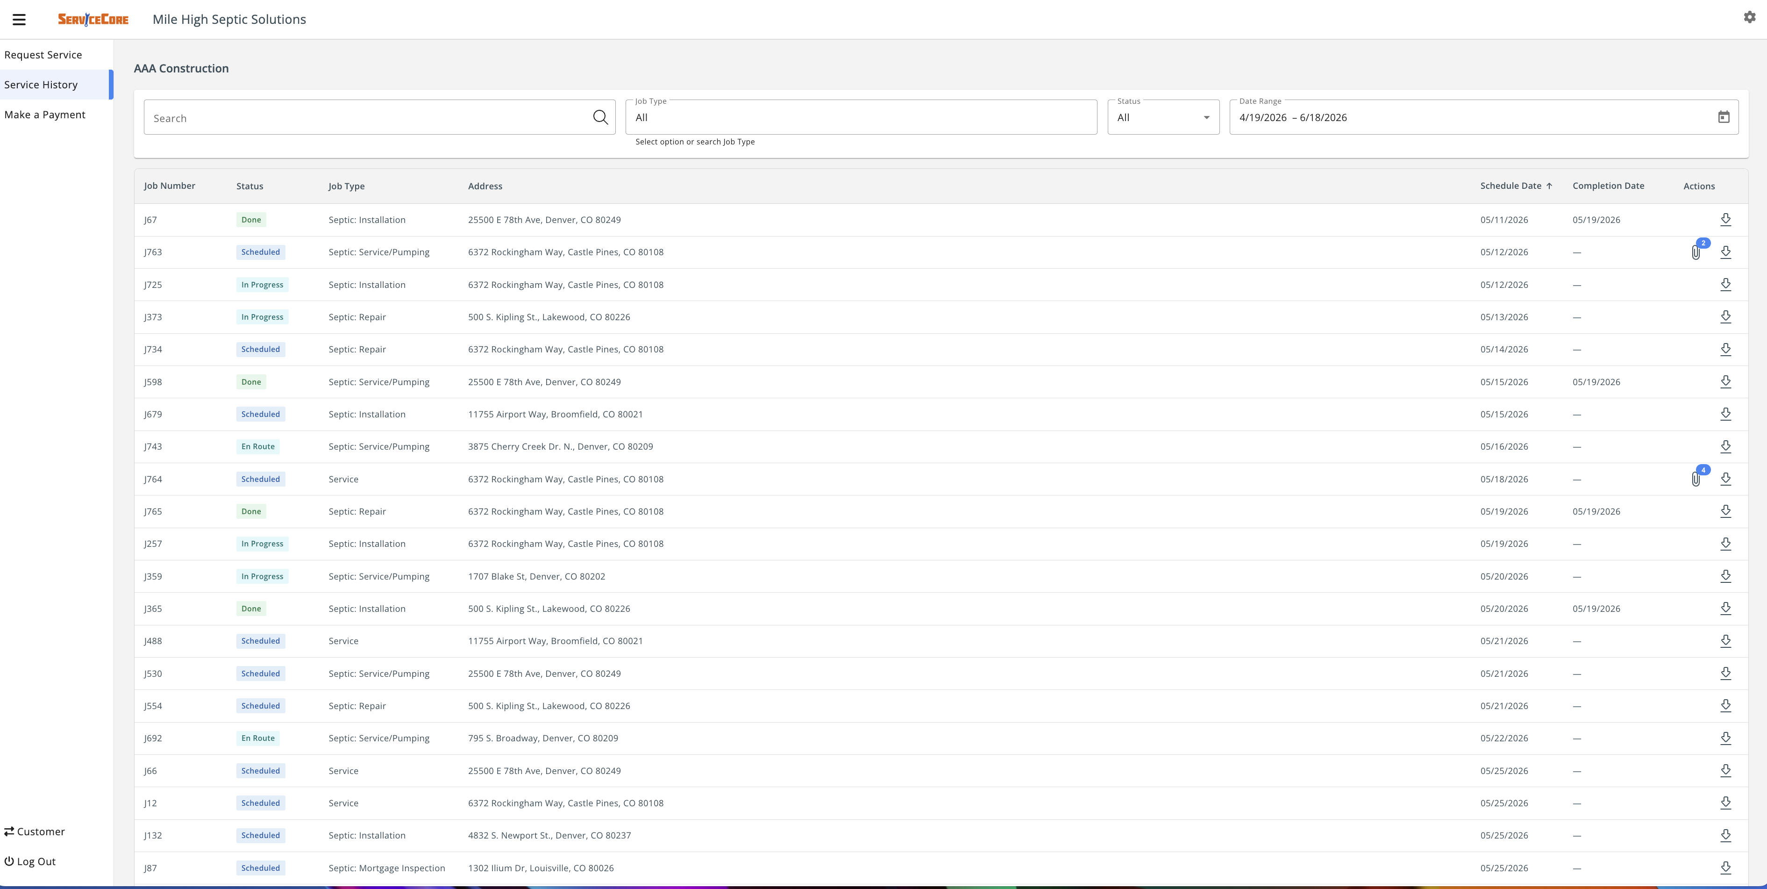
Task: Sort by Completion Date column header
Action: tap(1608, 186)
